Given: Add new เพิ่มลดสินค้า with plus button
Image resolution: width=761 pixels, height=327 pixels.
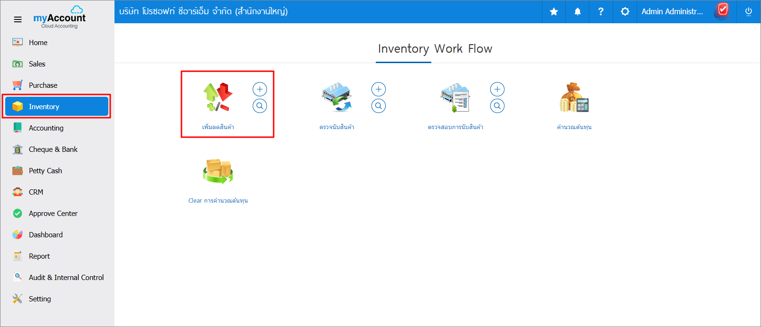Looking at the screenshot, I should [260, 89].
